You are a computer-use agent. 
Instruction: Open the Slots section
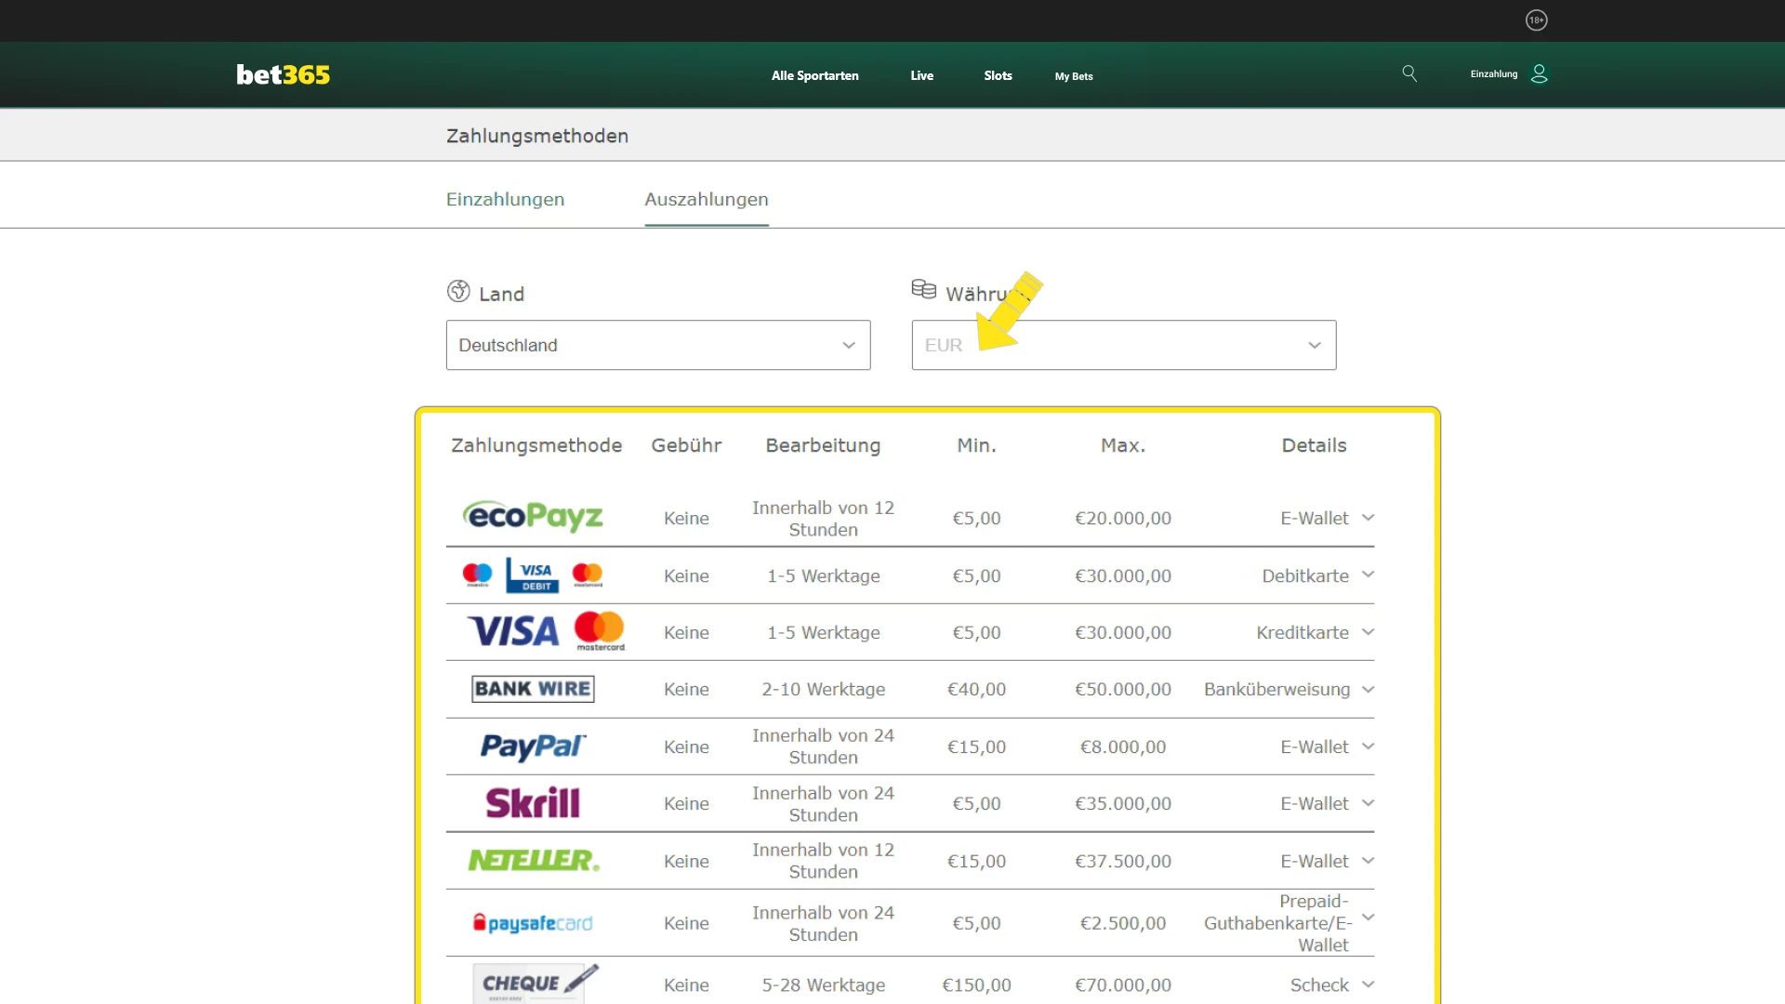click(998, 75)
